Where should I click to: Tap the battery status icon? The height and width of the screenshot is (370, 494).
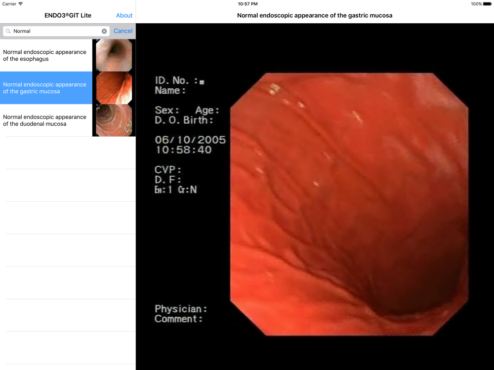coord(488,4)
